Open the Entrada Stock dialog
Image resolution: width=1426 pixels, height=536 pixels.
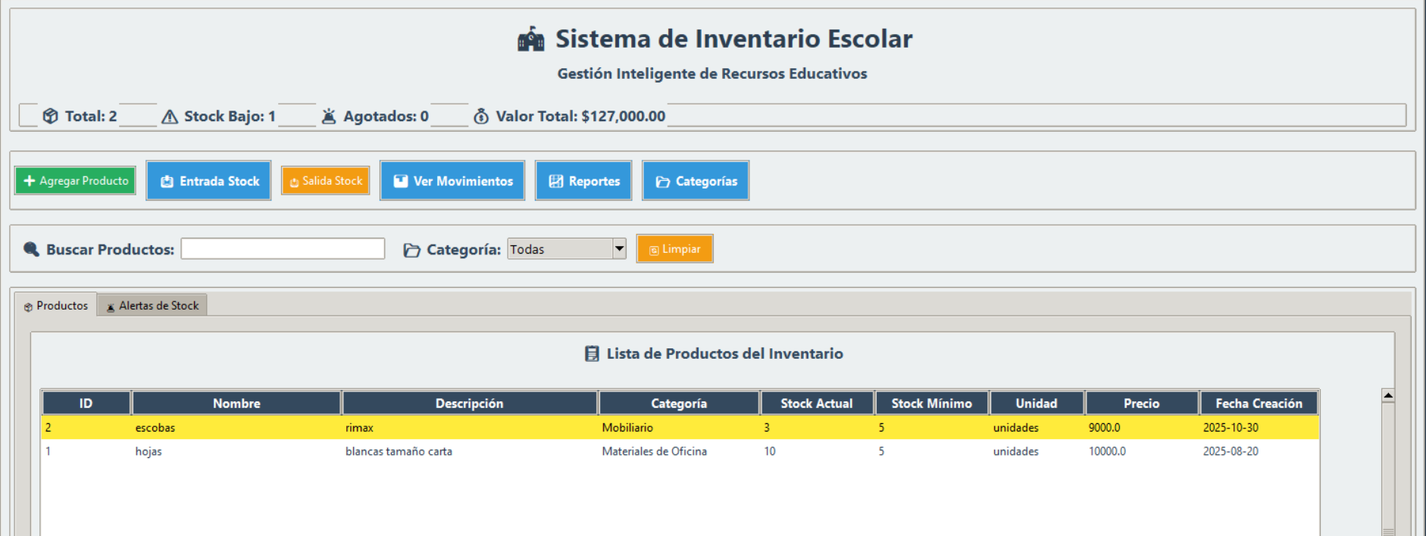point(208,181)
